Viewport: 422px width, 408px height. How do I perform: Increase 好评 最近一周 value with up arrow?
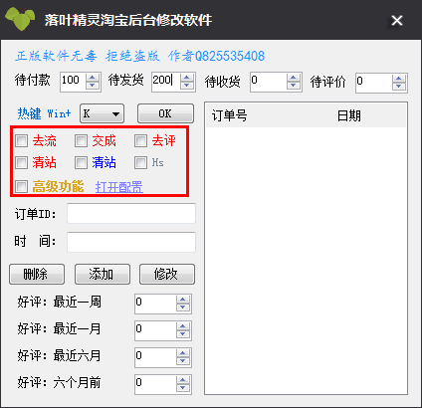pos(183,300)
